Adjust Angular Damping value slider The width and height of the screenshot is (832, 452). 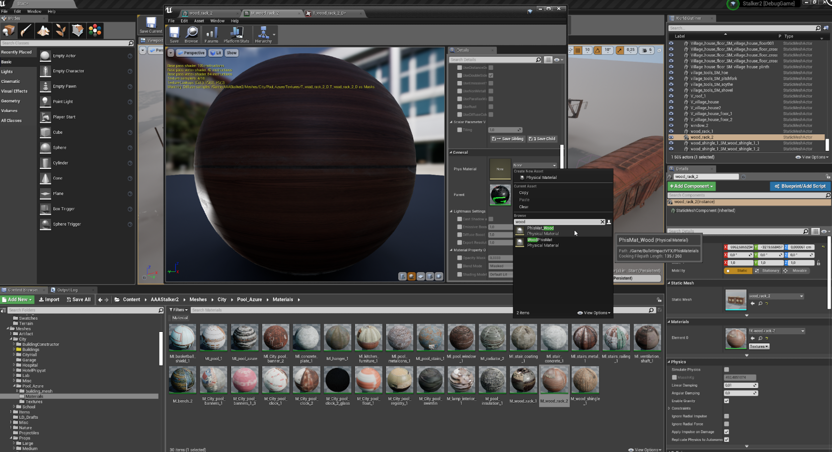coord(740,393)
